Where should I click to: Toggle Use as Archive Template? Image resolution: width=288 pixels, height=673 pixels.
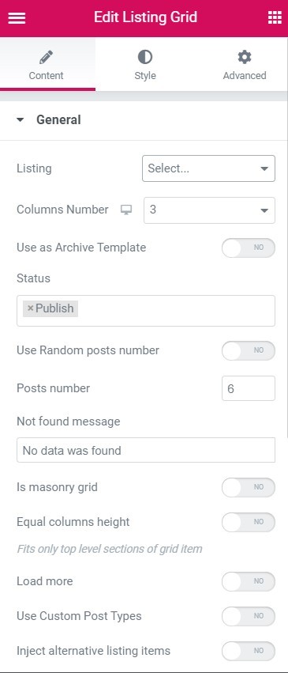pos(249,248)
